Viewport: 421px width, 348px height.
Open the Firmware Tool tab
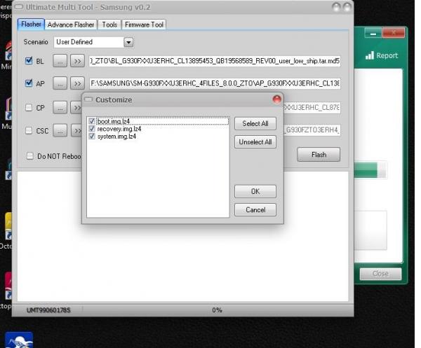coord(144,25)
